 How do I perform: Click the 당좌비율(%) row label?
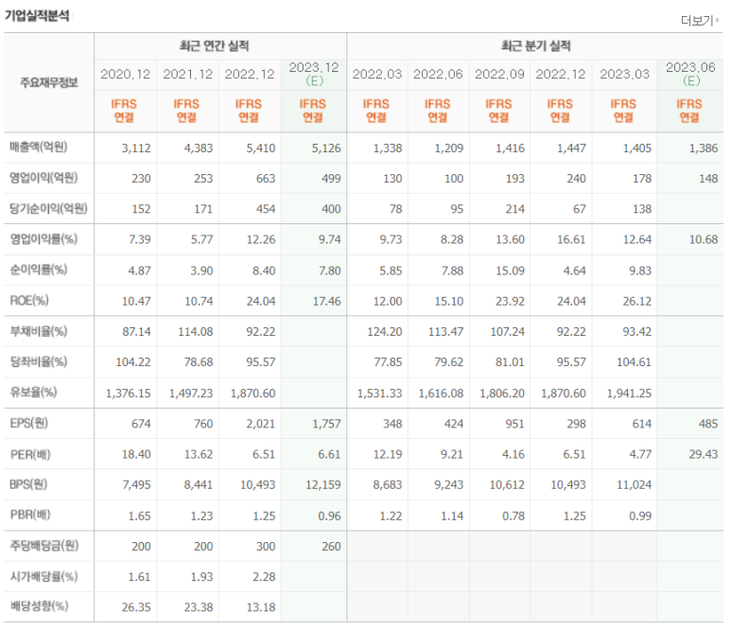click(x=39, y=361)
